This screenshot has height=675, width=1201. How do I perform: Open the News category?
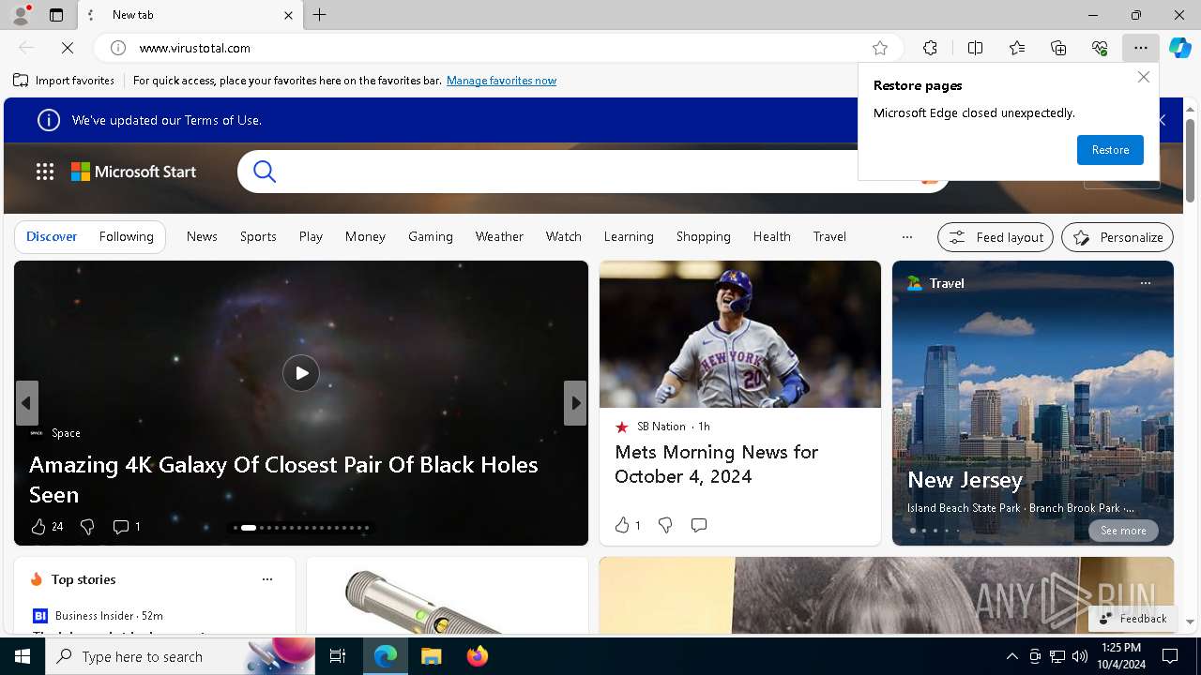[202, 236]
